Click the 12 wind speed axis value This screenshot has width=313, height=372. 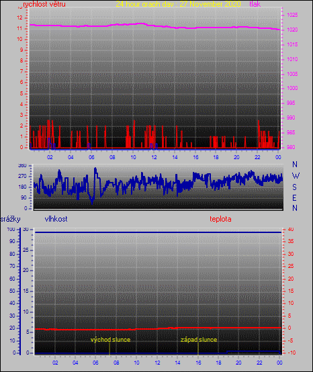tap(19, 17)
